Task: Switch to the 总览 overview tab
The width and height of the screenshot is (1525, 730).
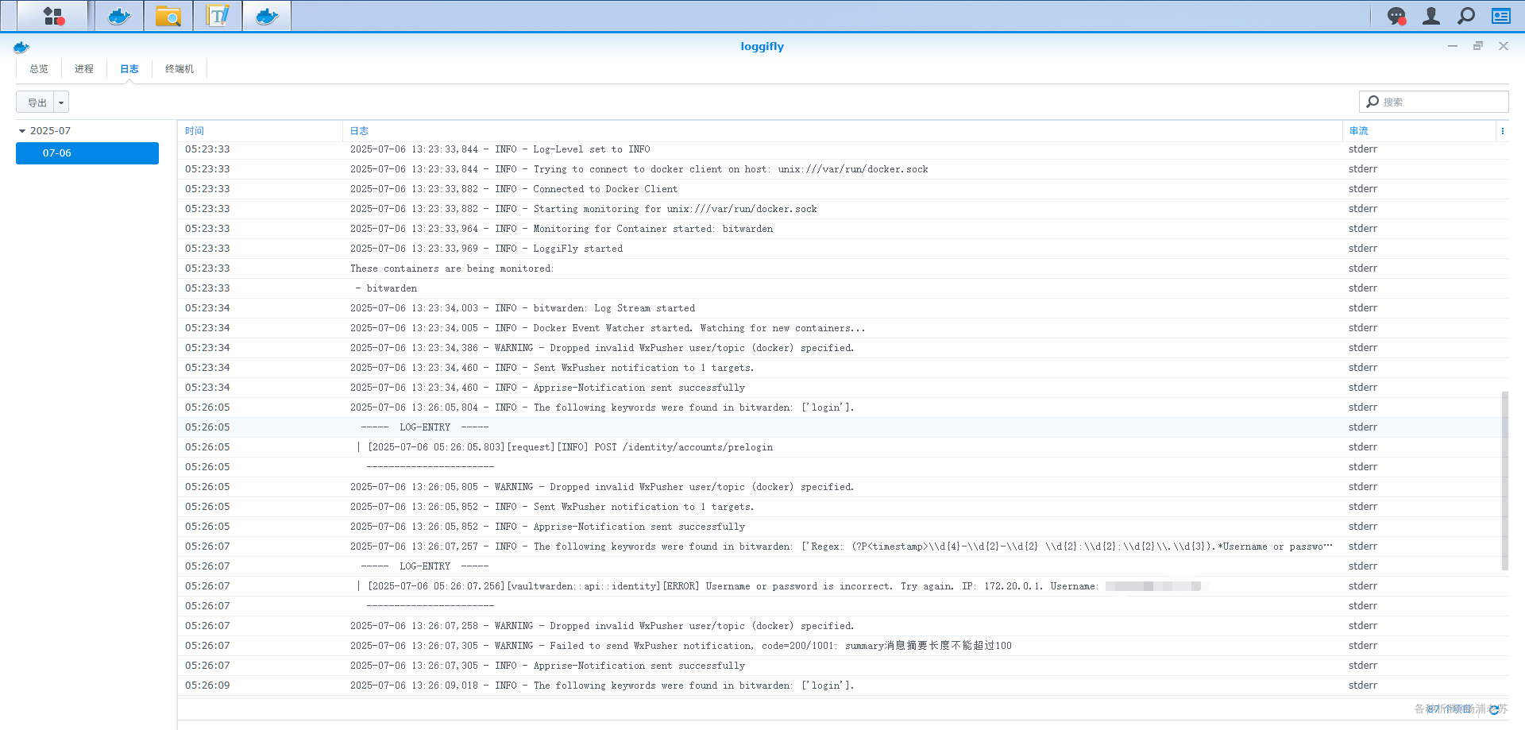Action: pyautogui.click(x=39, y=69)
